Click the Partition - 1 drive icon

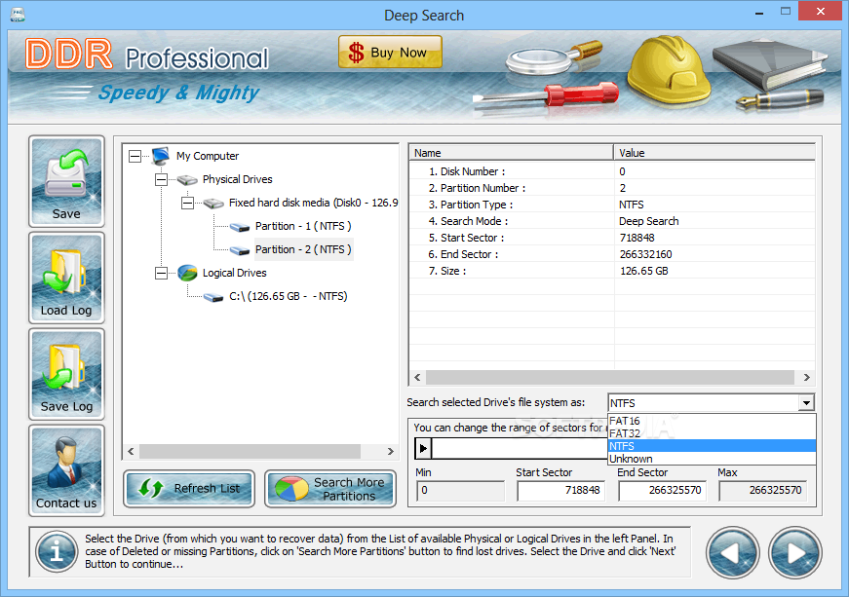tap(240, 227)
